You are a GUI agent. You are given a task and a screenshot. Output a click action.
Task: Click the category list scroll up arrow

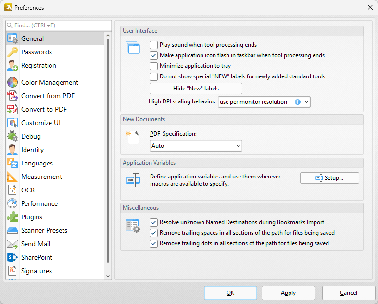pos(108,36)
